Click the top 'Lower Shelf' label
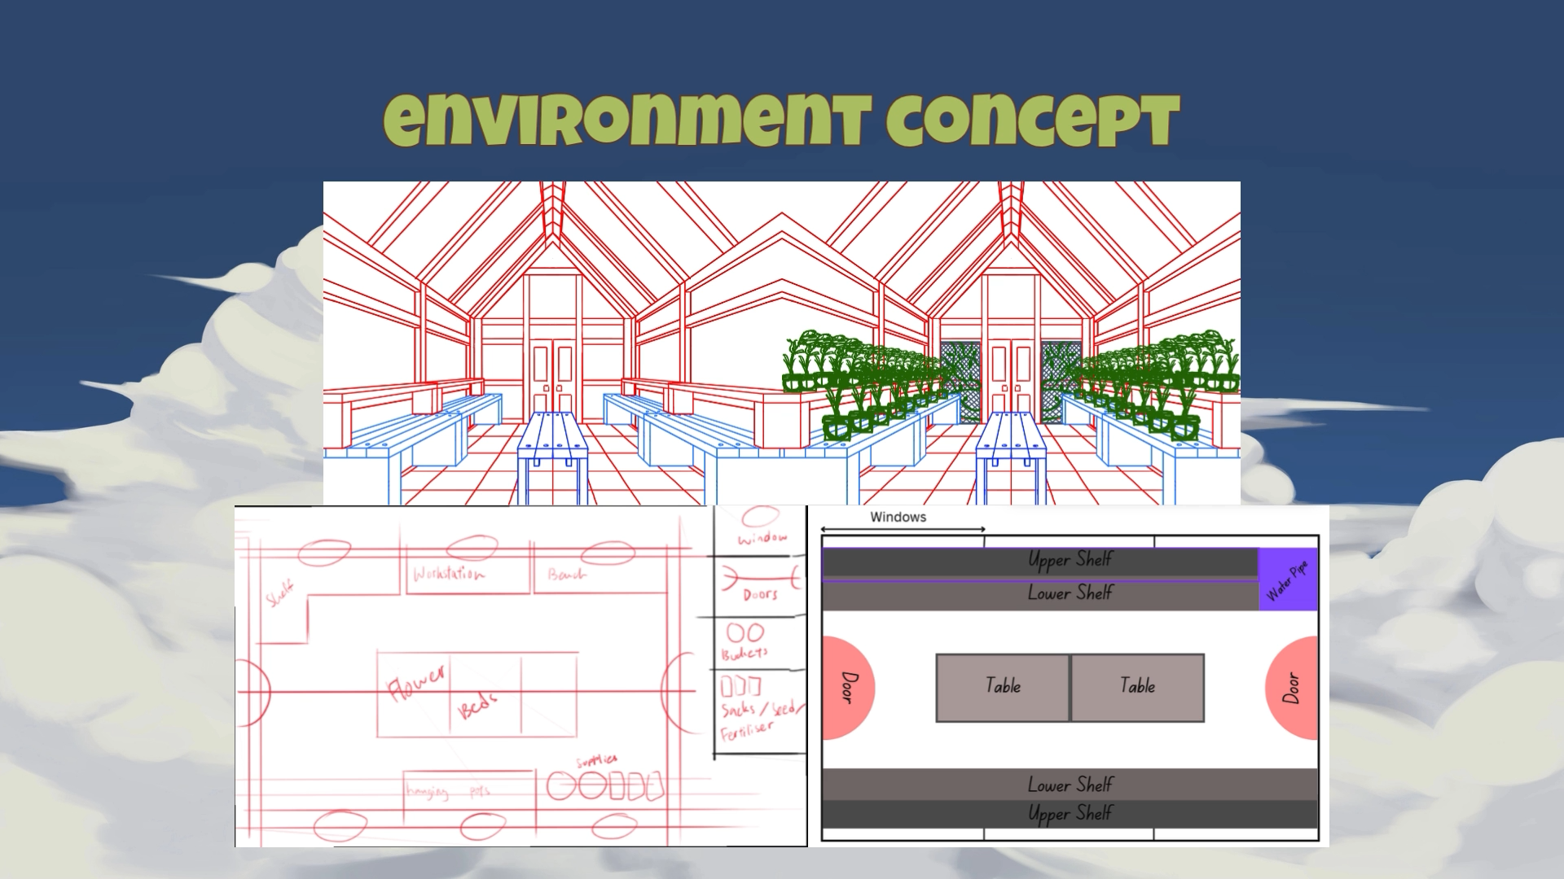 pyautogui.click(x=1070, y=593)
